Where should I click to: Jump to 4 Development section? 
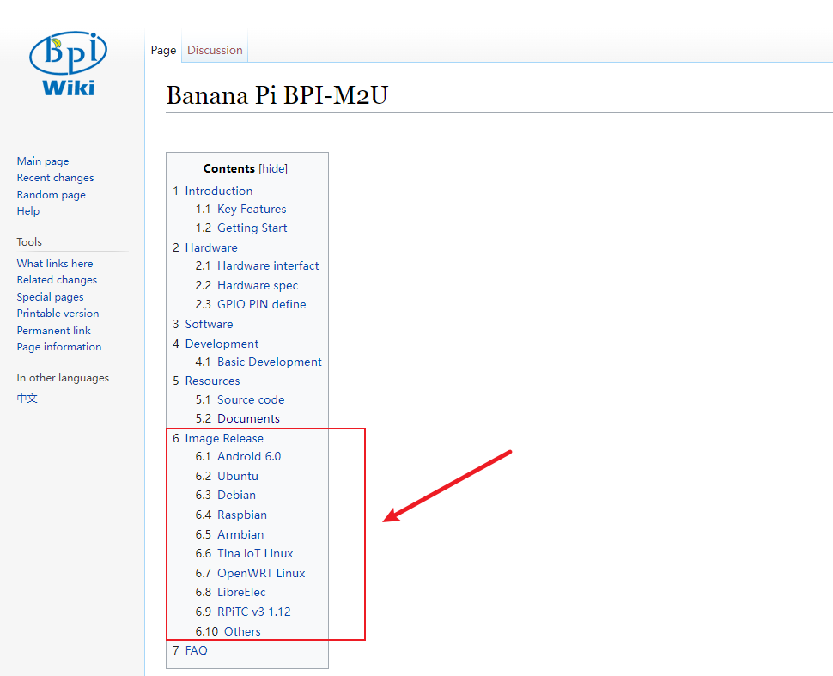216,344
